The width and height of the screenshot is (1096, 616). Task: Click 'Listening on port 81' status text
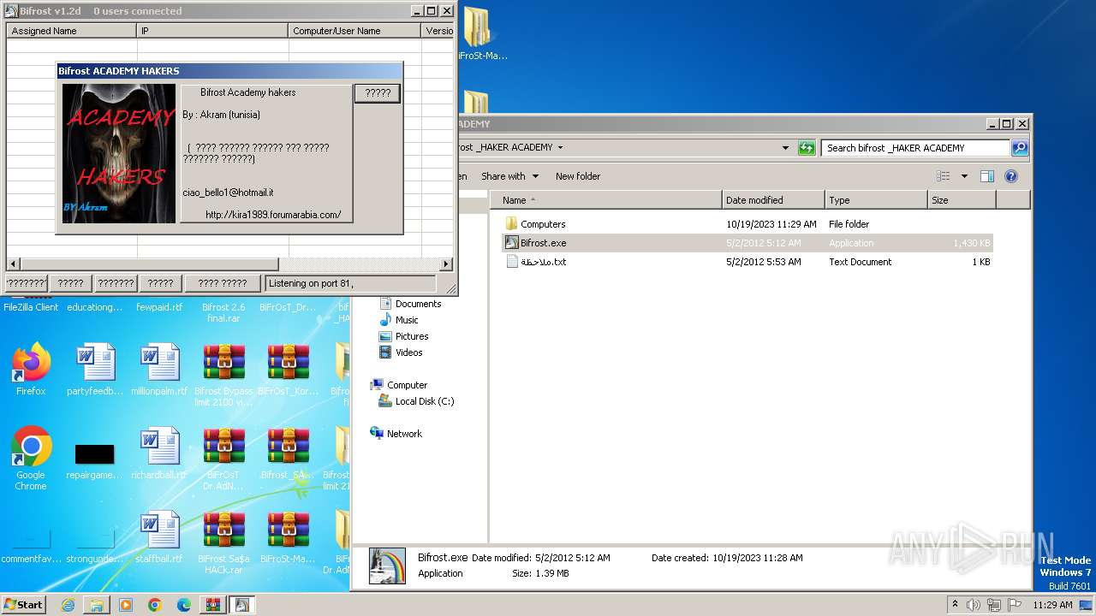click(311, 283)
